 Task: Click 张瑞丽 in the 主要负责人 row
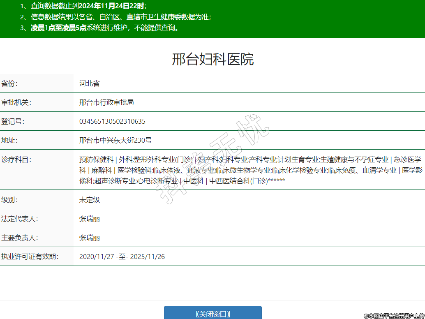tap(90, 238)
